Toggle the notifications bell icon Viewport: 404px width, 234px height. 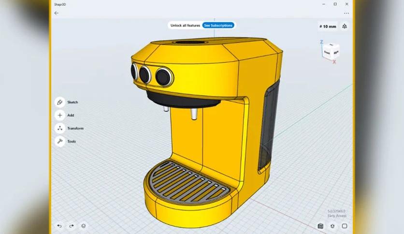(x=345, y=26)
